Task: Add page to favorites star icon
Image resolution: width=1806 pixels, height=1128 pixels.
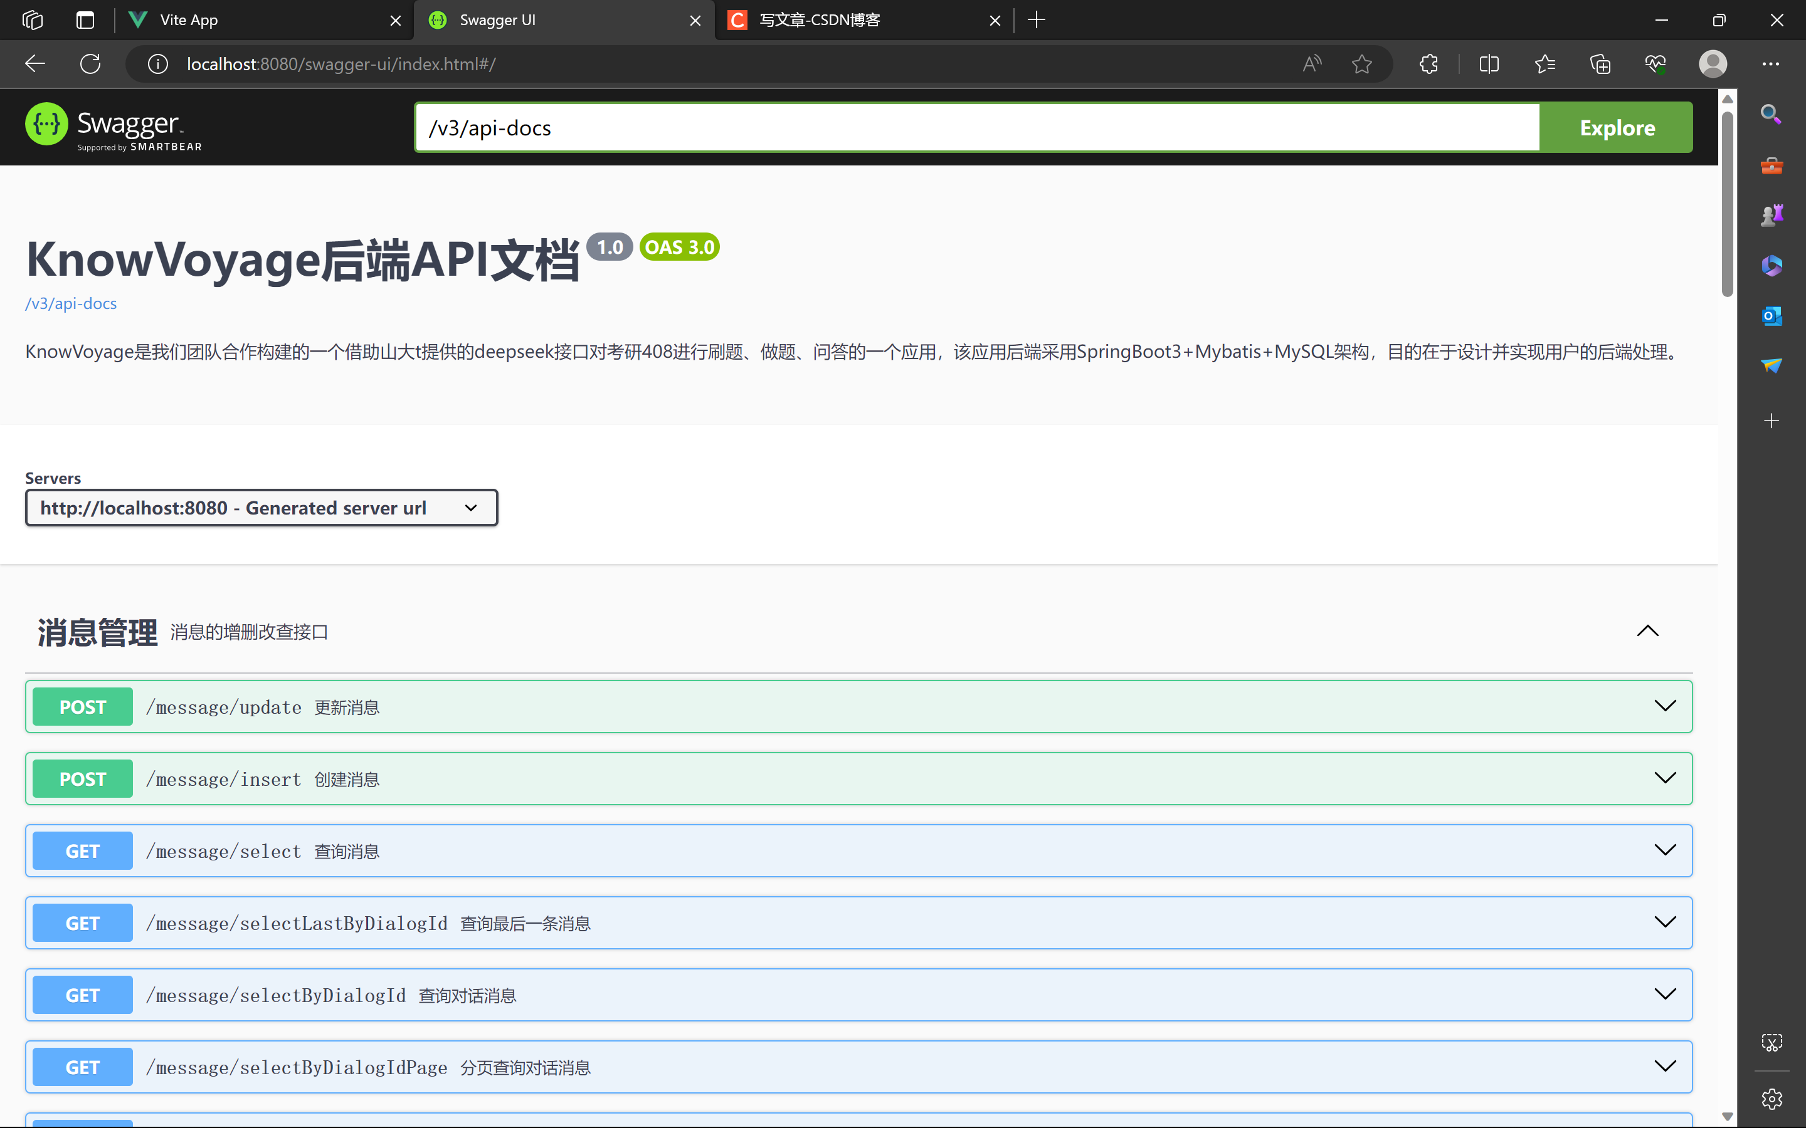Action: click(x=1361, y=64)
